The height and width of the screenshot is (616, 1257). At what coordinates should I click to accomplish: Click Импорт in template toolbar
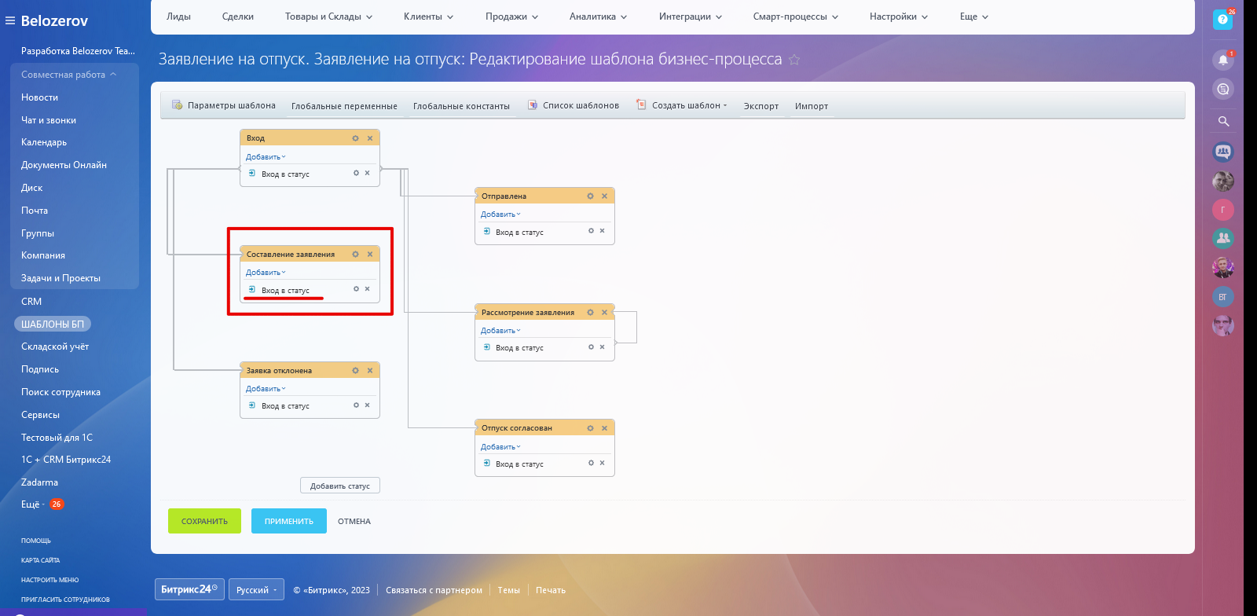tap(812, 106)
